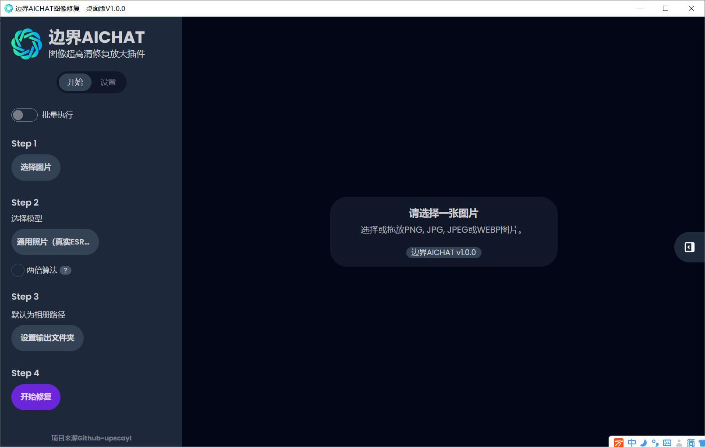The height and width of the screenshot is (447, 705).
Task: Click the 边界AICHAT swirl logo
Action: [x=27, y=44]
